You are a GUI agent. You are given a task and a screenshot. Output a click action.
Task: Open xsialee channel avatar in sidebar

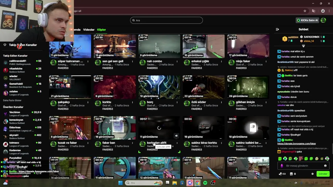(5, 93)
